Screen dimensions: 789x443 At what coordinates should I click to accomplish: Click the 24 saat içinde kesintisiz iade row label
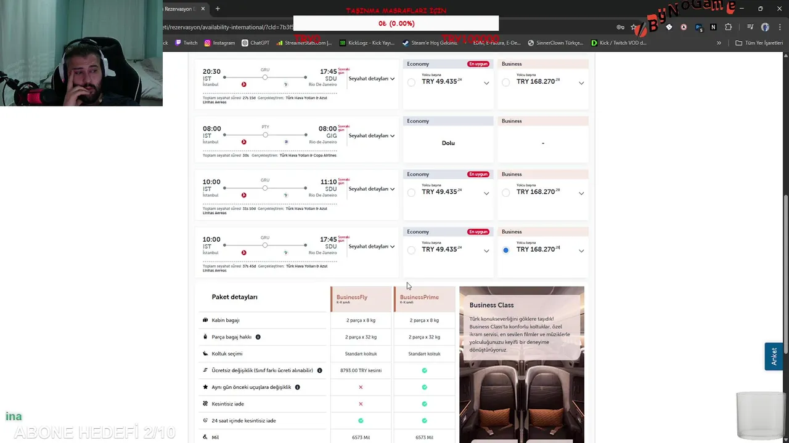tap(243, 421)
